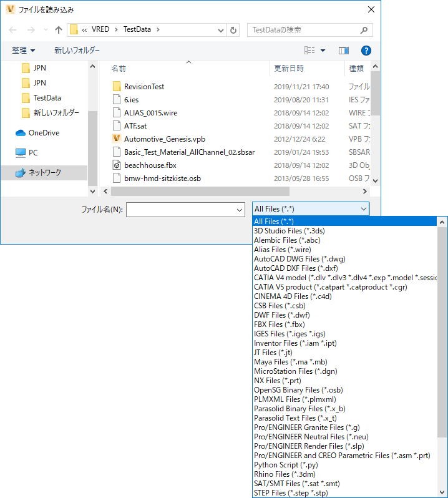Expand the address bar history dropdown

point(221,30)
